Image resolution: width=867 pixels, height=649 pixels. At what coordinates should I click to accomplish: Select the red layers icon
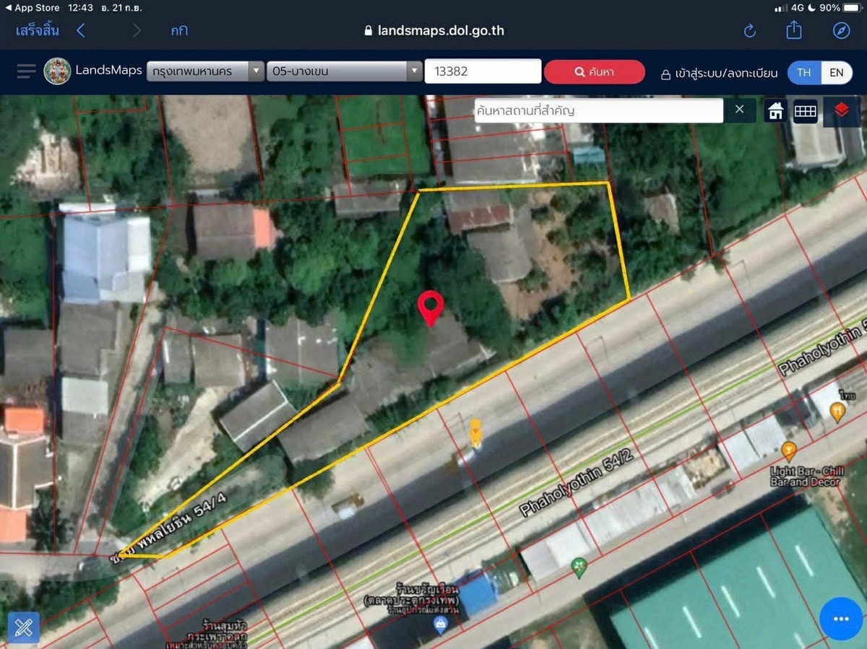pyautogui.click(x=840, y=110)
